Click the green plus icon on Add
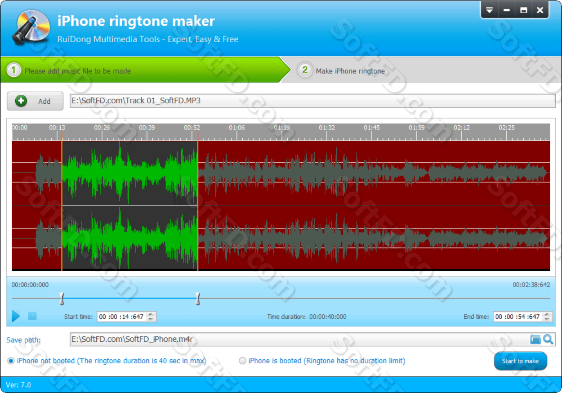 (21, 101)
